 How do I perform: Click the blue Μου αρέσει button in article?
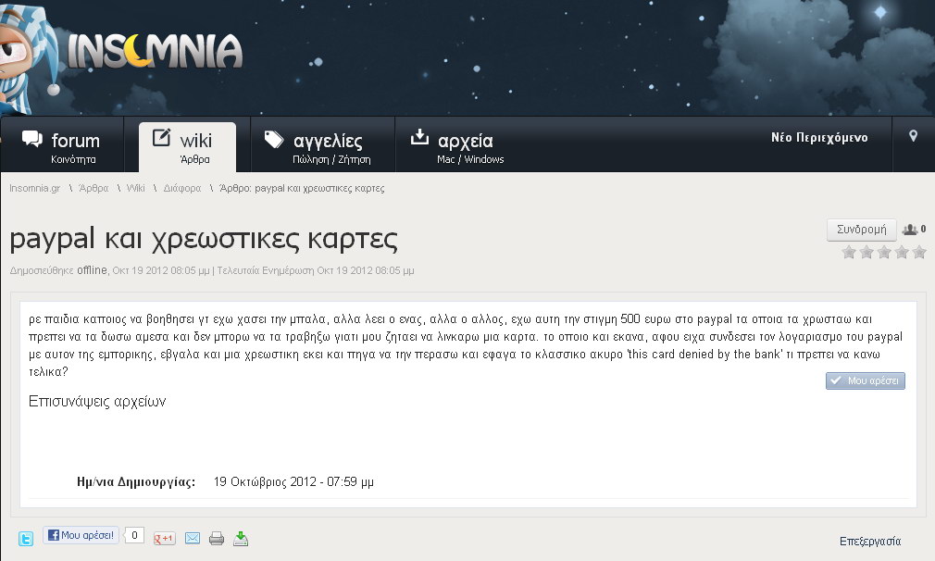[866, 380]
